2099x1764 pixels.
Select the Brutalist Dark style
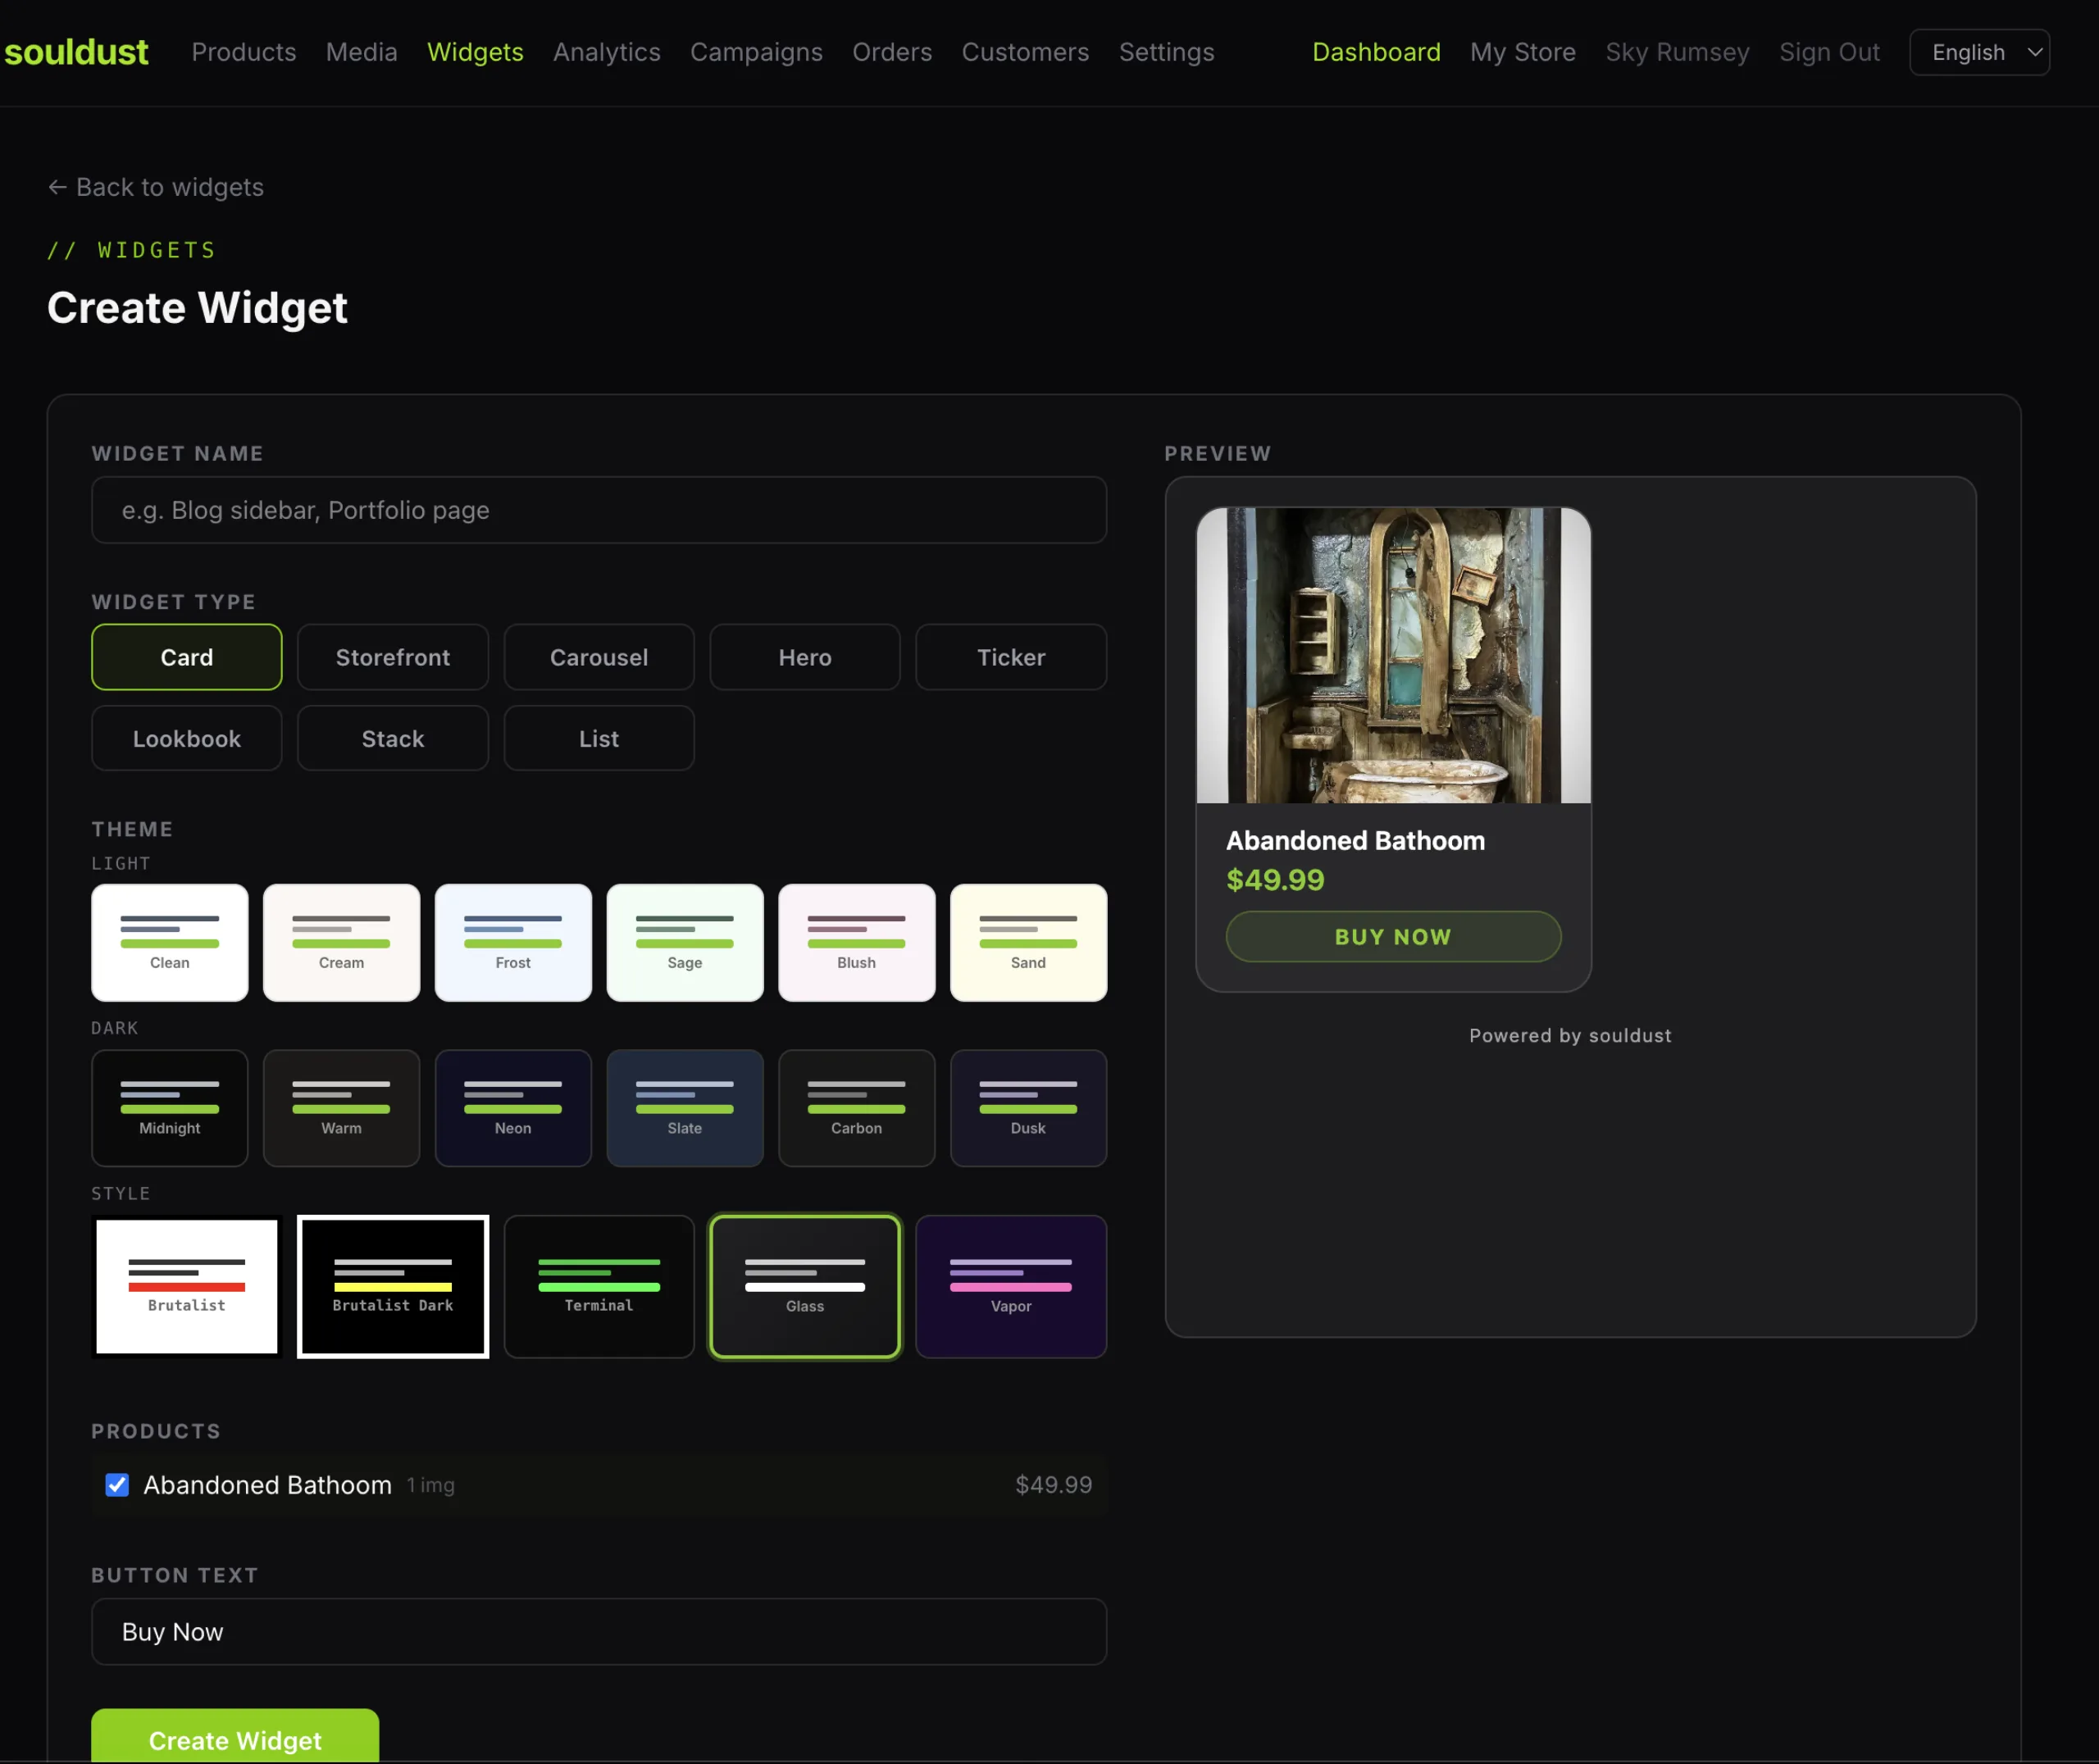click(x=392, y=1286)
